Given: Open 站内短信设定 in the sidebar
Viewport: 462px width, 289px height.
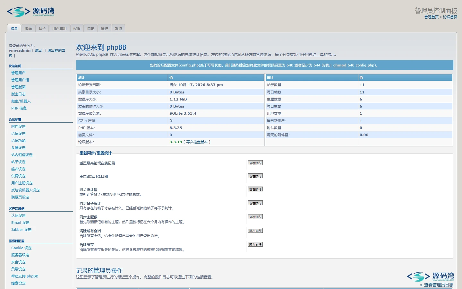Looking at the screenshot, I should [x=22, y=155].
